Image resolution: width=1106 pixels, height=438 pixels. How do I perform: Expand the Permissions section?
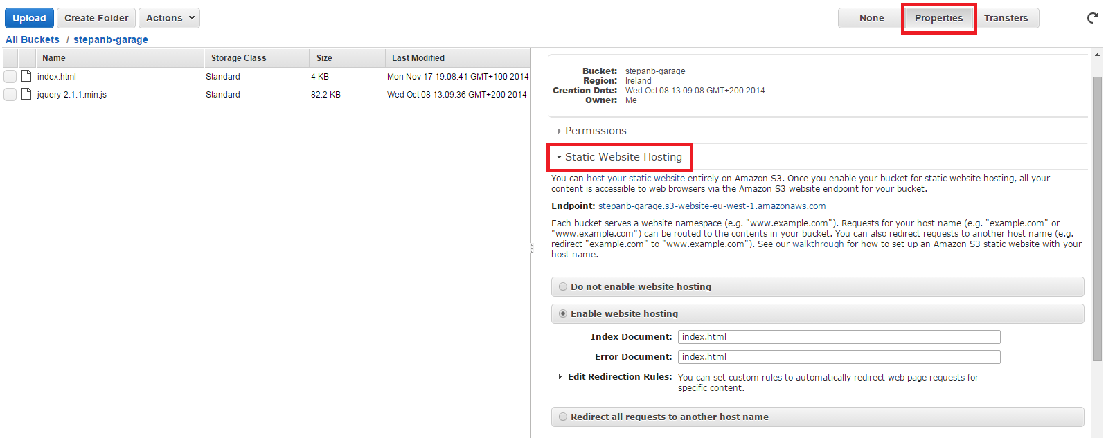(x=595, y=131)
